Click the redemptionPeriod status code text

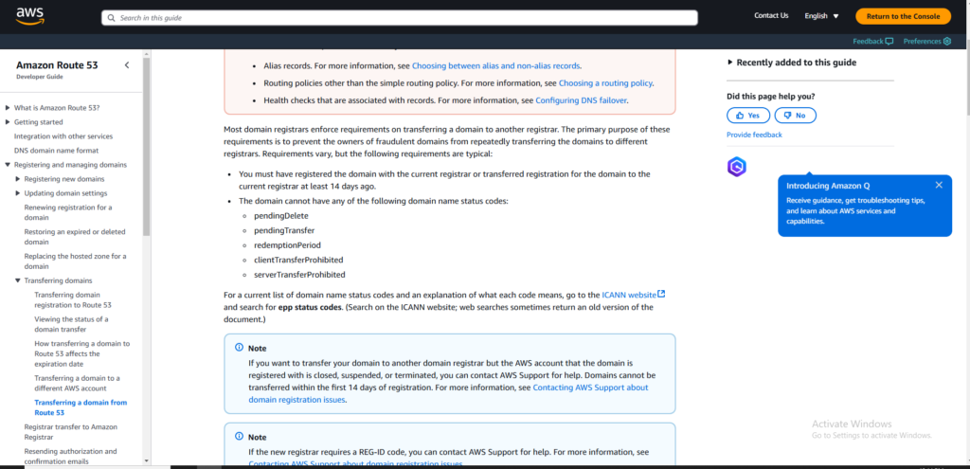pyautogui.click(x=287, y=245)
